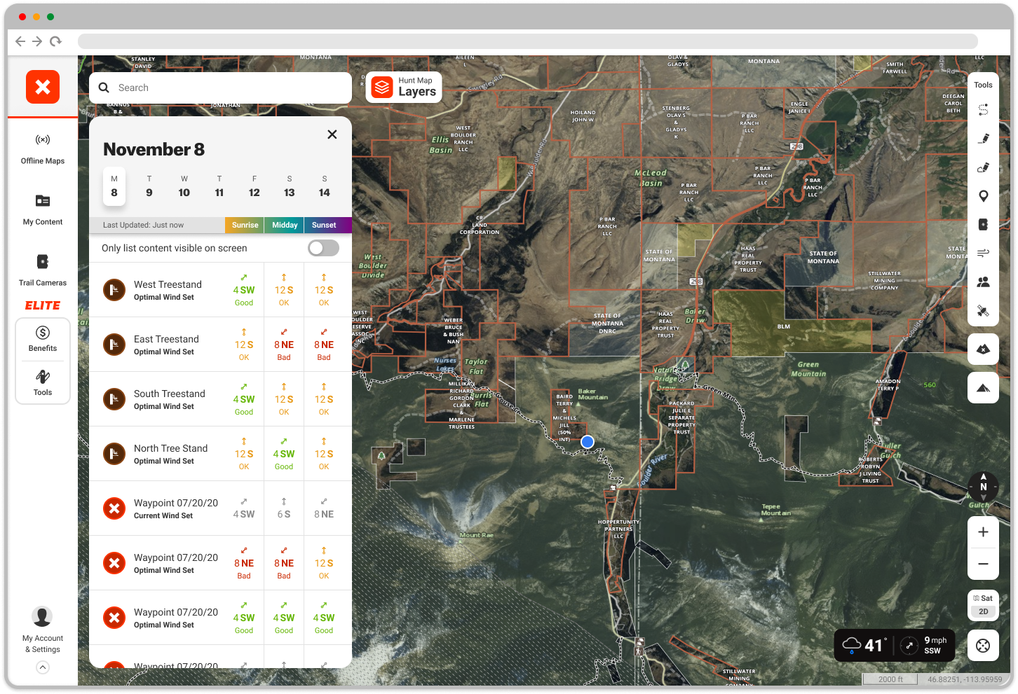
Task: Click the blue location dot on map
Action: pyautogui.click(x=588, y=441)
